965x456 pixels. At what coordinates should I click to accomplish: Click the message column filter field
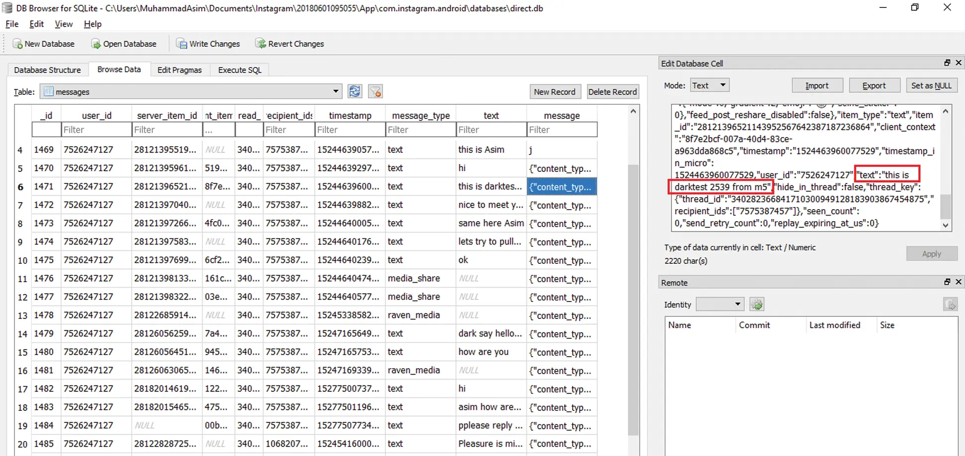tap(562, 130)
